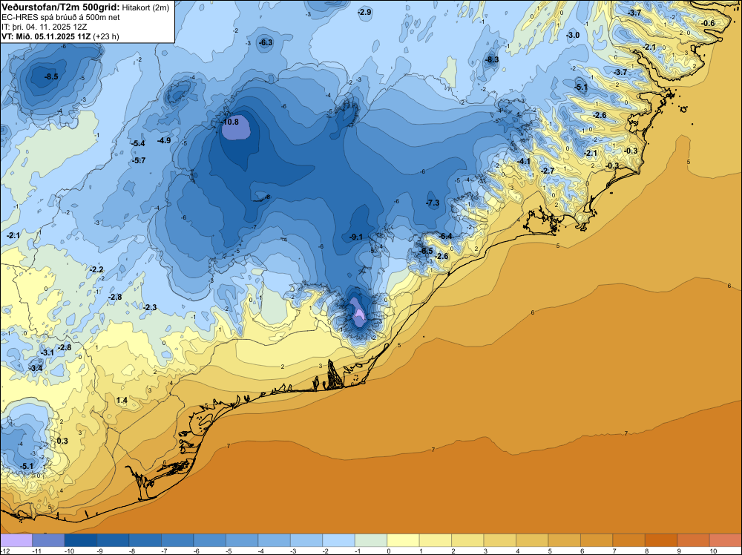Click the -7.3 temperature reading
The width and height of the screenshot is (742, 555).
(x=433, y=203)
